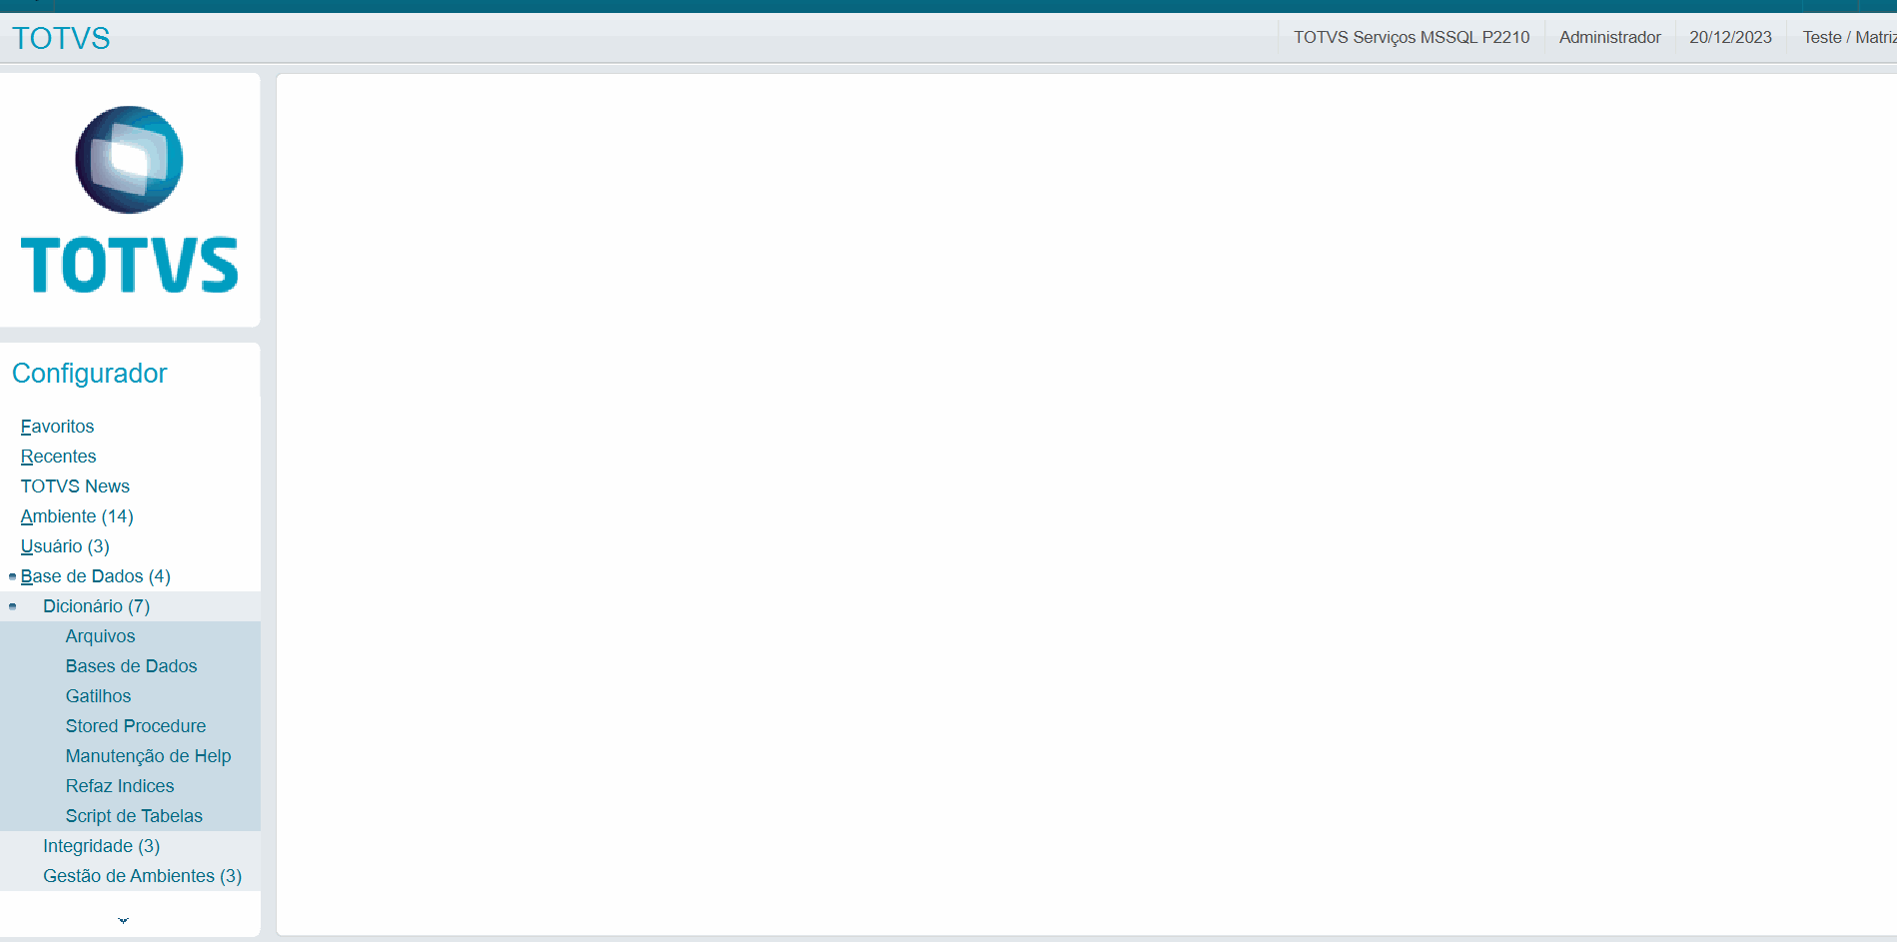Open the Gatilhos routine

98,696
